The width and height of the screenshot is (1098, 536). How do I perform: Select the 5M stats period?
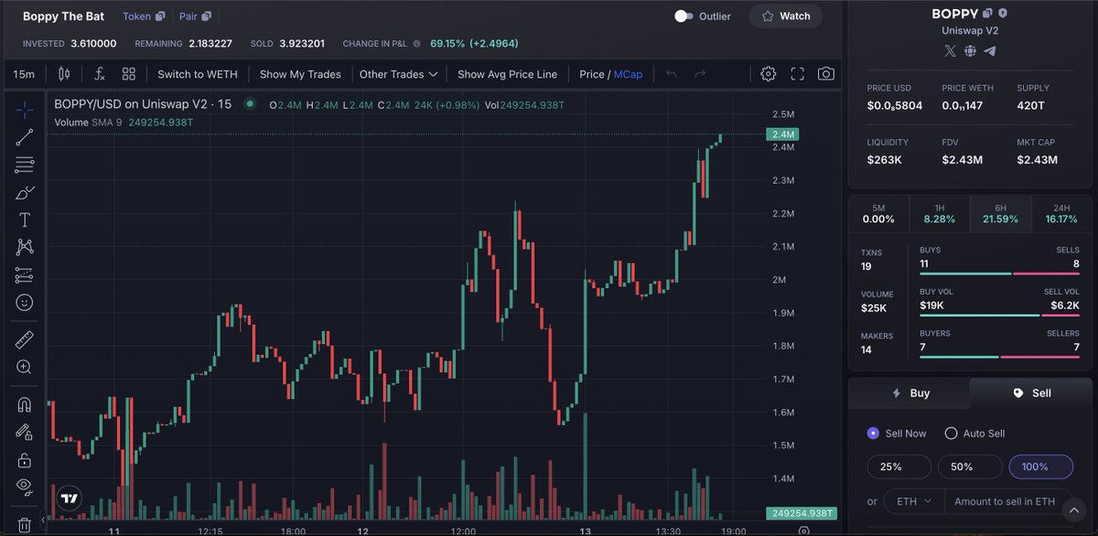pyautogui.click(x=878, y=213)
